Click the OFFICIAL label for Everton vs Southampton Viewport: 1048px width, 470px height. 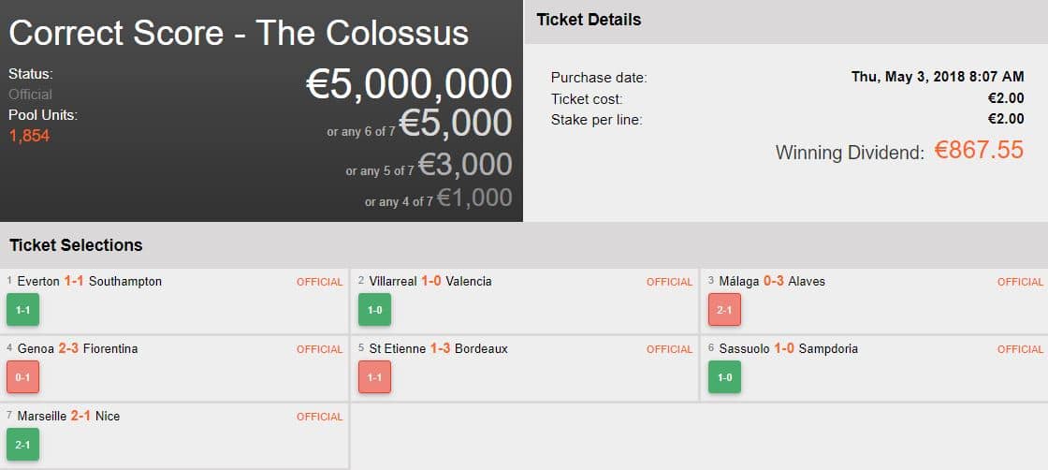pyautogui.click(x=319, y=282)
